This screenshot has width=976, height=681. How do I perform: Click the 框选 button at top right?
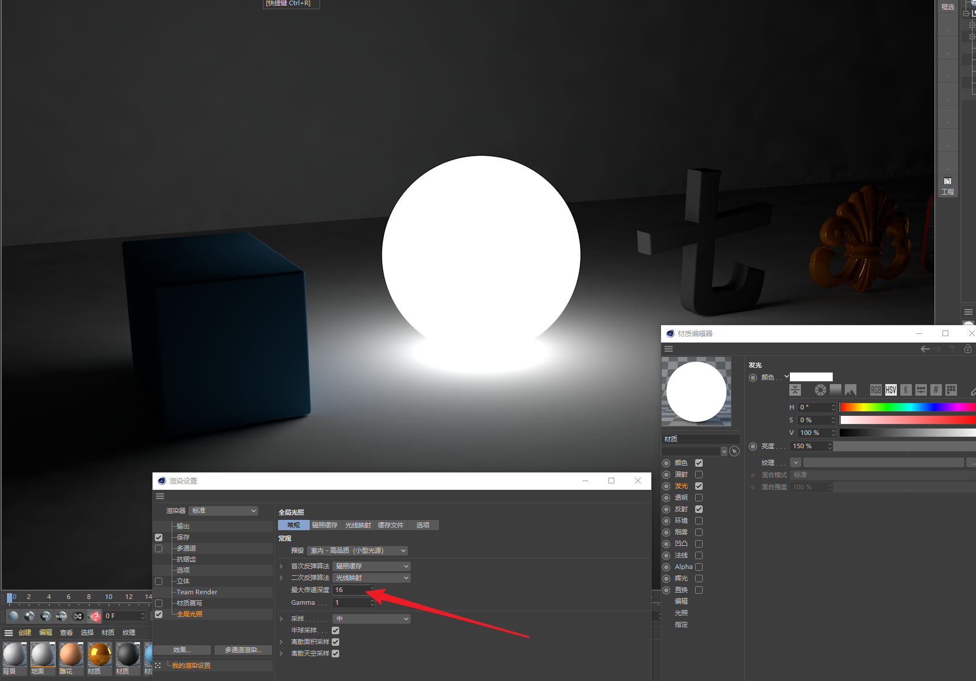click(x=948, y=7)
